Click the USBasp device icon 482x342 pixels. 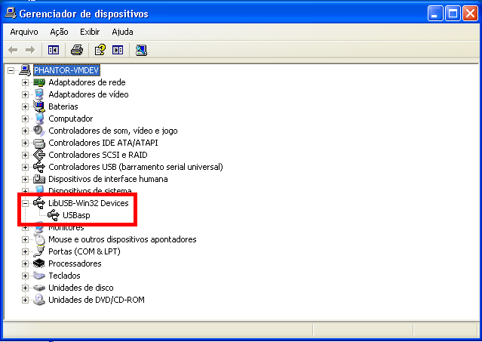point(54,215)
